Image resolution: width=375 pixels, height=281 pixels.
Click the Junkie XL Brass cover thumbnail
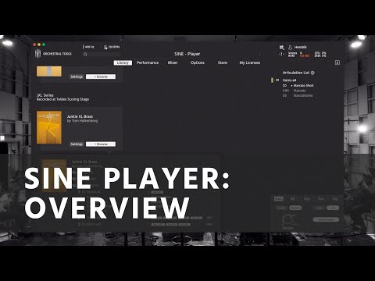[49, 127]
